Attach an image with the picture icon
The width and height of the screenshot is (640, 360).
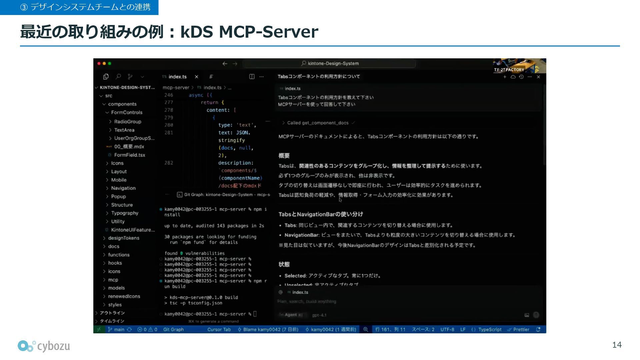pyautogui.click(x=527, y=315)
